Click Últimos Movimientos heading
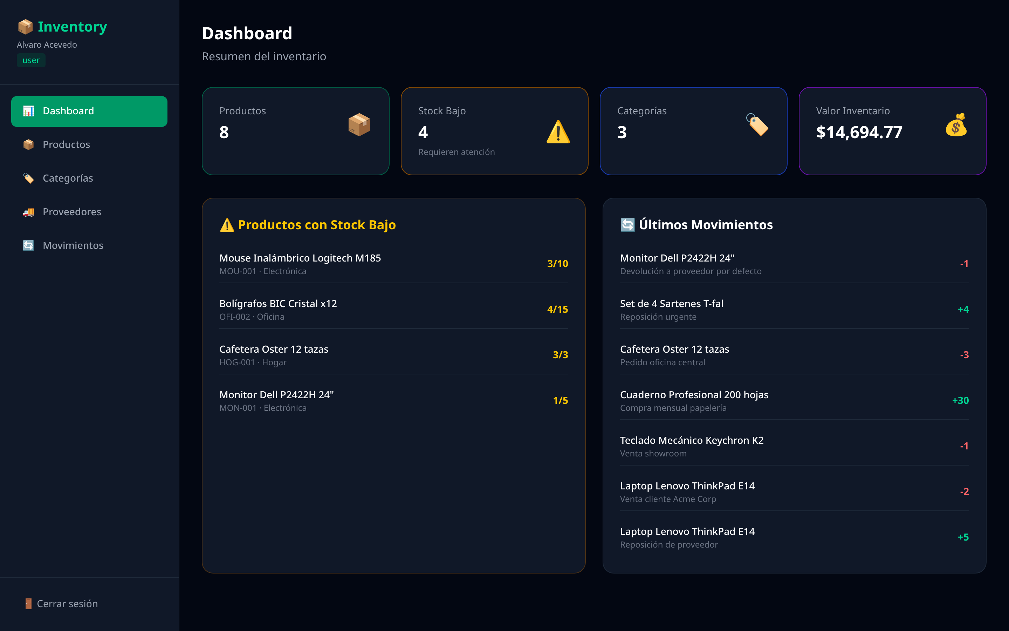 pyautogui.click(x=706, y=225)
